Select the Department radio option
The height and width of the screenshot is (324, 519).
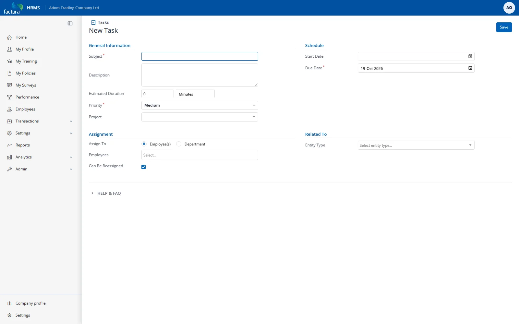179,144
